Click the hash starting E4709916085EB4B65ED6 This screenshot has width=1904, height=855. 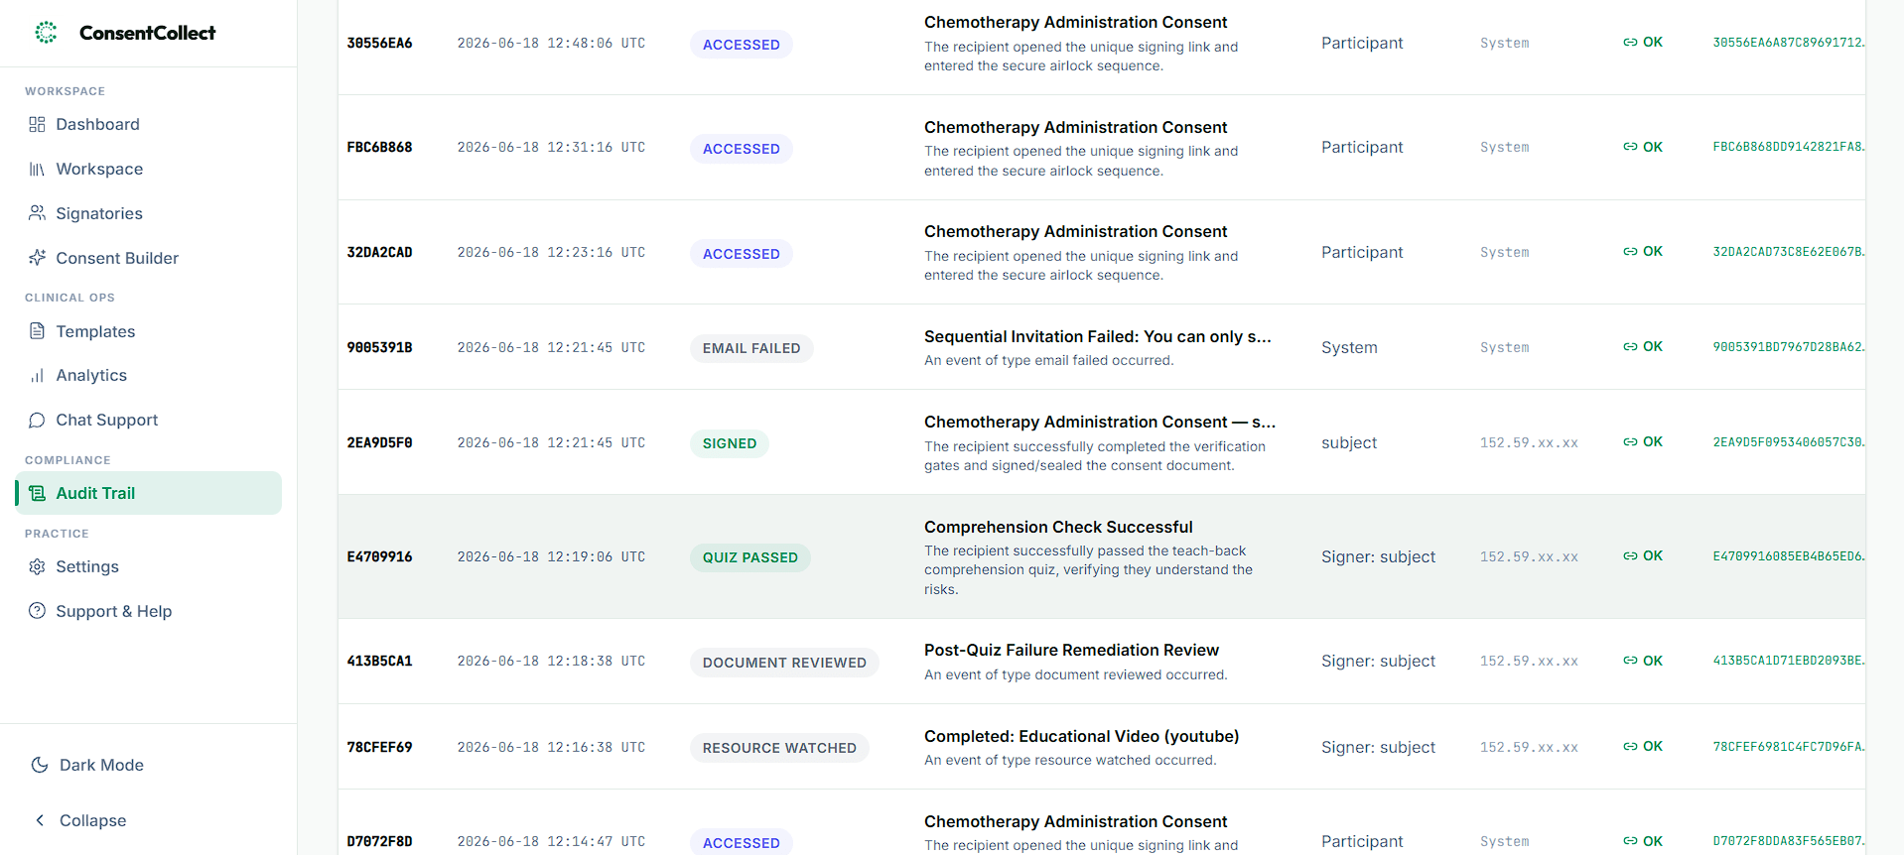[x=1789, y=556]
